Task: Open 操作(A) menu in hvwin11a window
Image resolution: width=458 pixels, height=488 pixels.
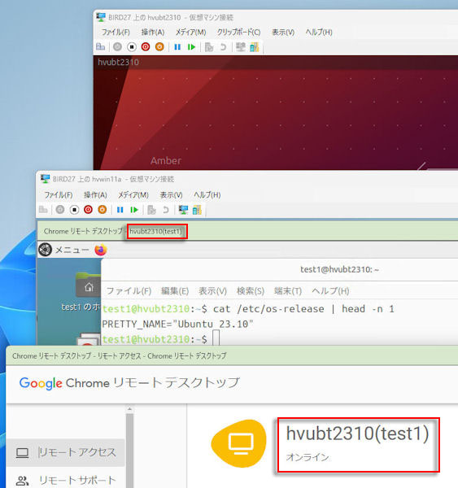Action: coord(95,195)
